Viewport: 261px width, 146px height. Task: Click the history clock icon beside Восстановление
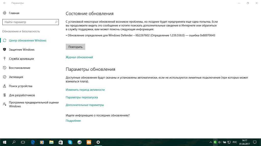tap(5, 68)
